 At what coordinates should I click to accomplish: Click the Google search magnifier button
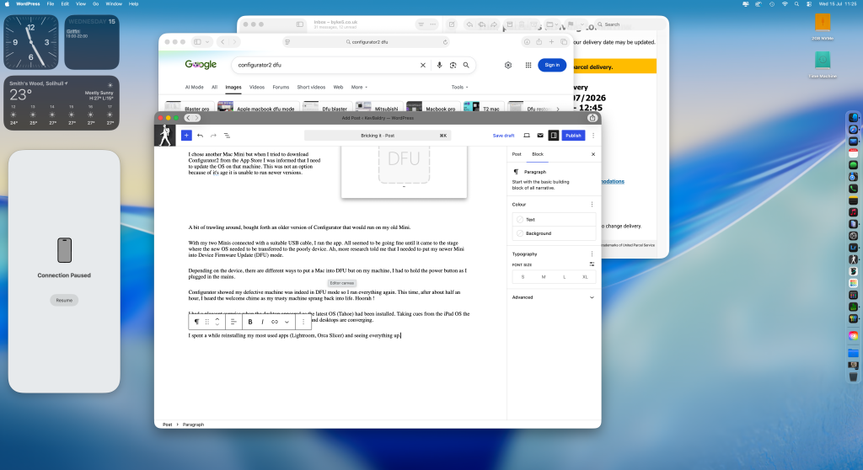(x=466, y=65)
